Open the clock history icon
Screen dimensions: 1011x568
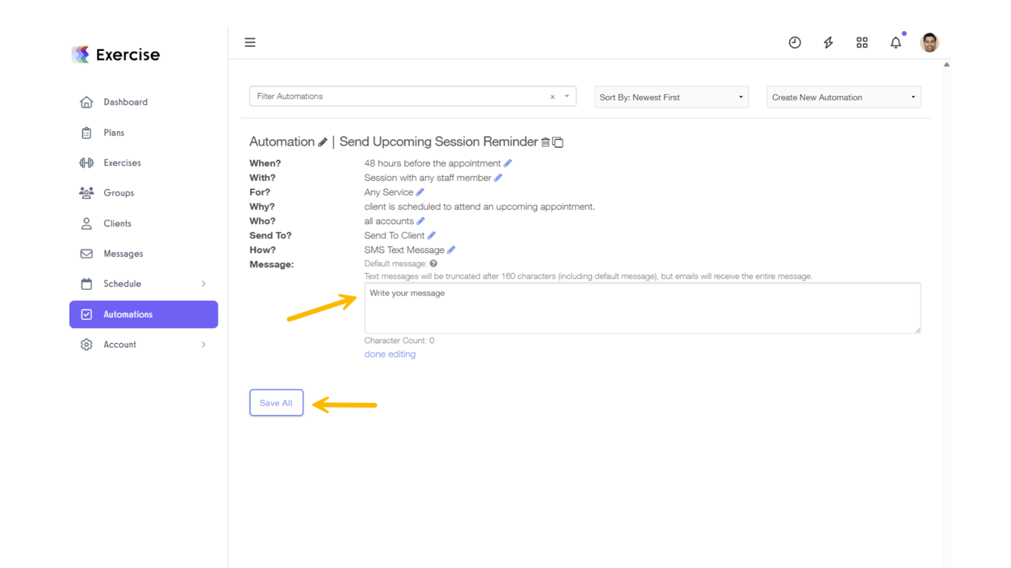tap(795, 43)
